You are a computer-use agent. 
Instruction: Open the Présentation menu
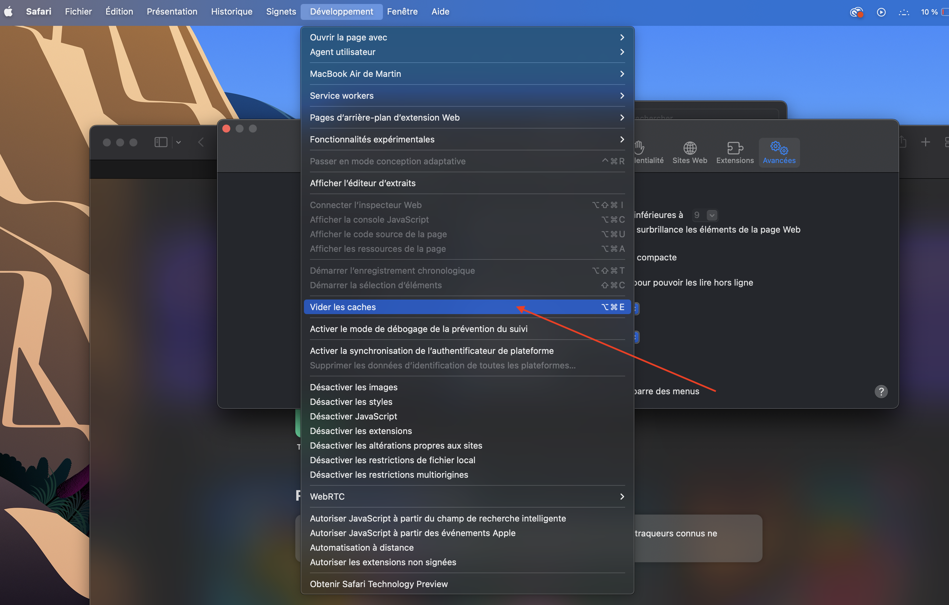172,11
